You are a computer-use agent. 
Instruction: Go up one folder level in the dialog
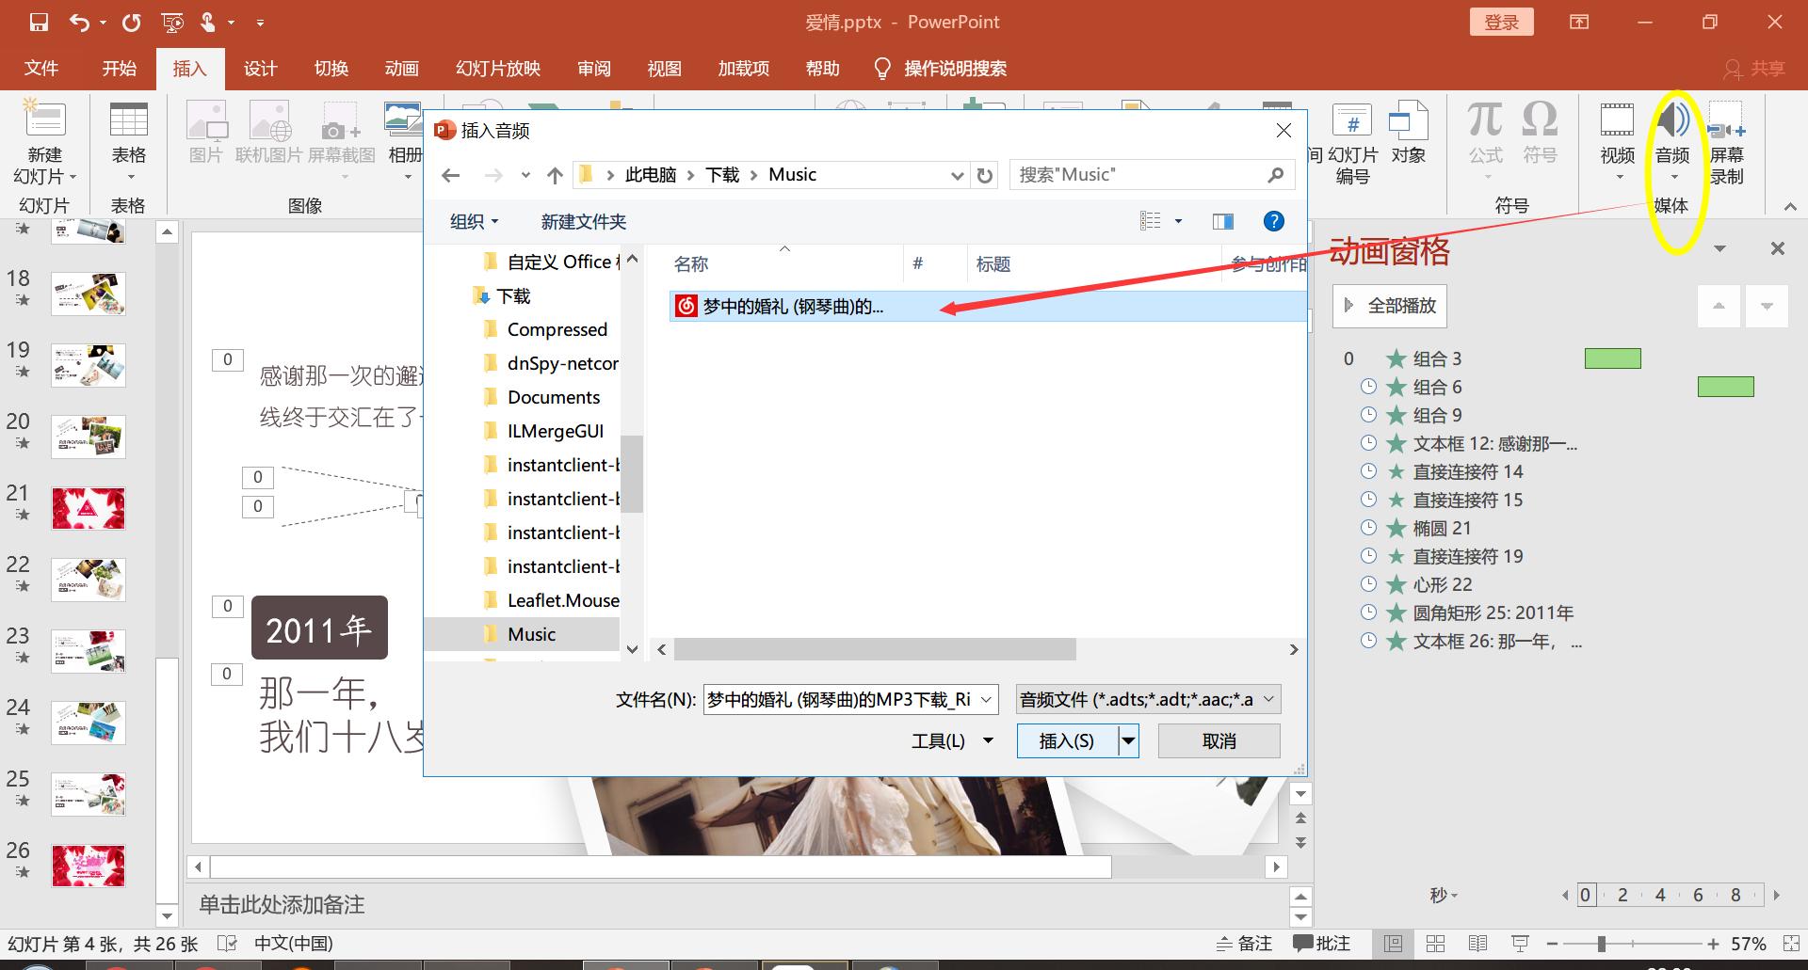click(555, 175)
